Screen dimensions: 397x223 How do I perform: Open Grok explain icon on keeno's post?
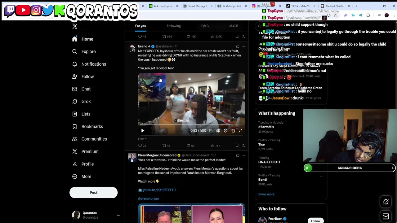[238, 46]
